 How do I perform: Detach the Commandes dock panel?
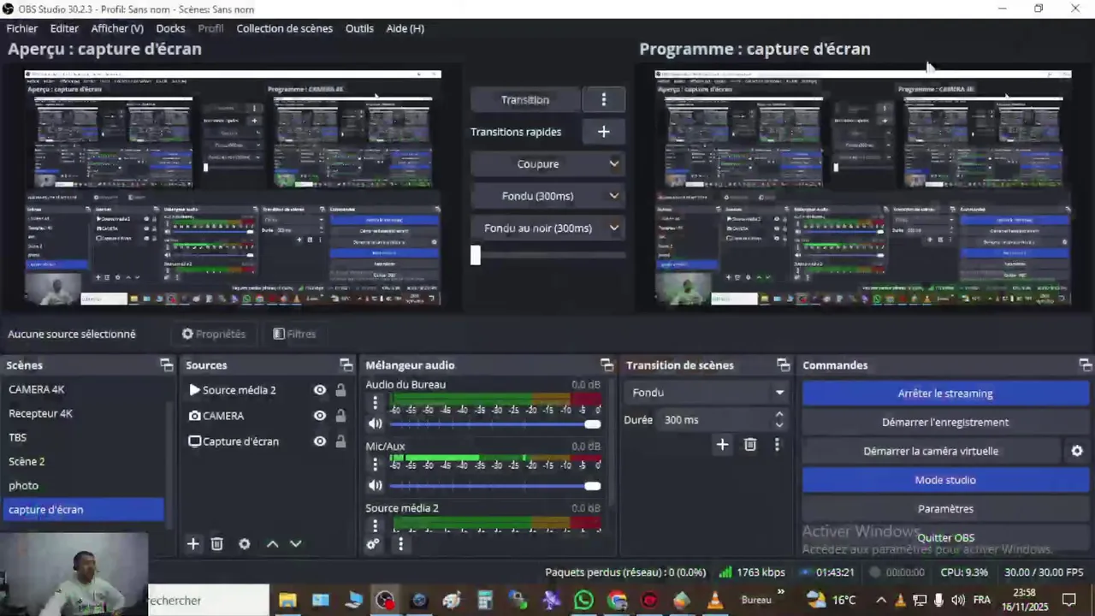(1085, 365)
